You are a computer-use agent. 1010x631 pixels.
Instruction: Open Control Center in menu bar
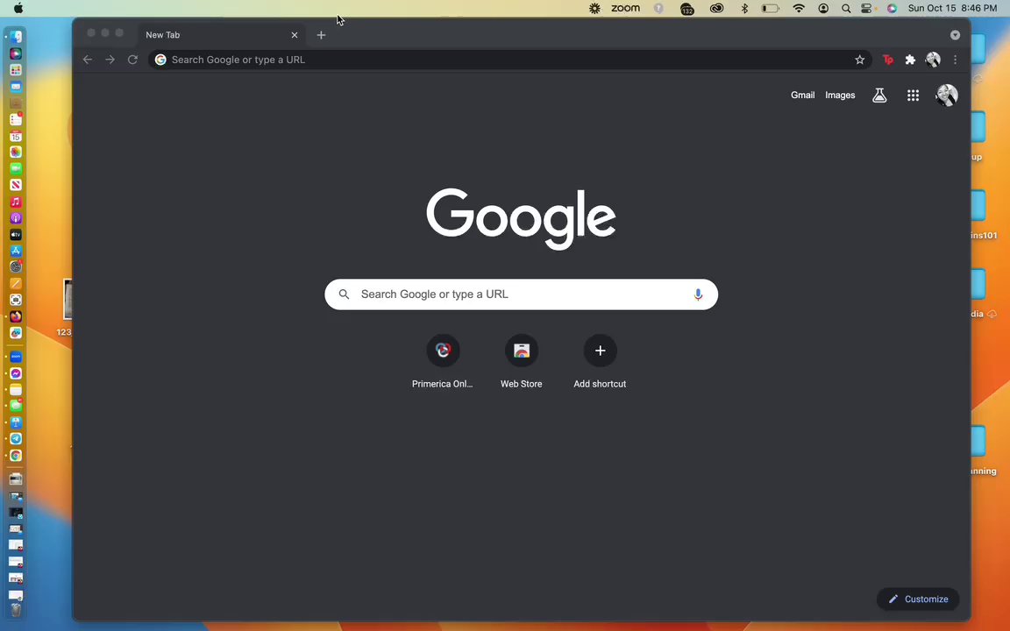867,9
